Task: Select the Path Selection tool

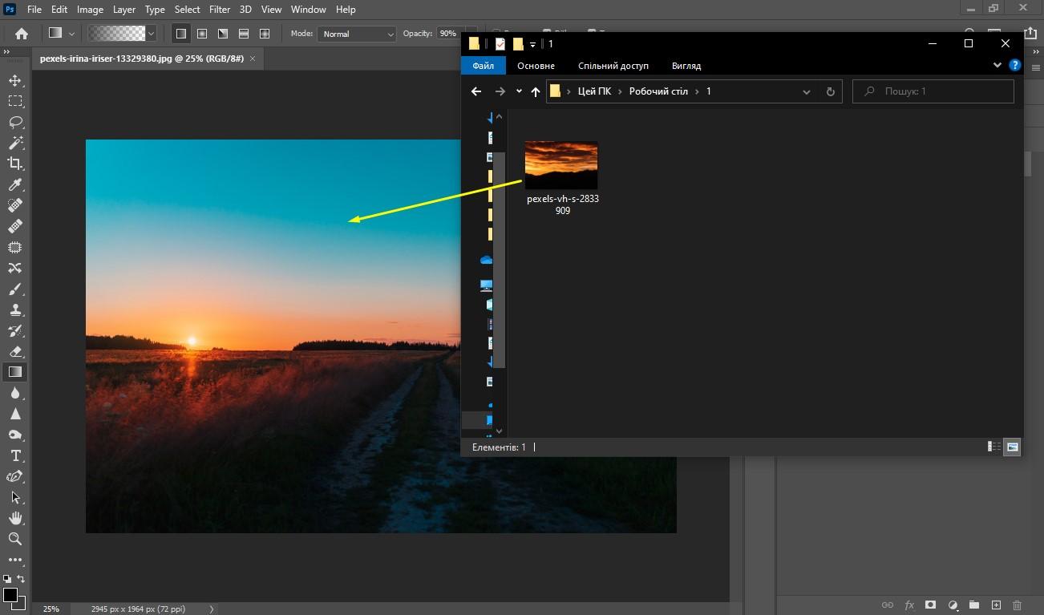Action: point(15,497)
